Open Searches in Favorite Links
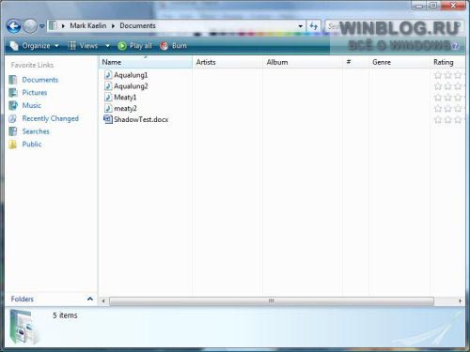This screenshot has width=470, height=352. (36, 131)
